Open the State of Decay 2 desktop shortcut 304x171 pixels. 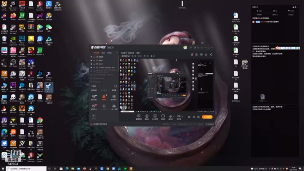[22, 111]
